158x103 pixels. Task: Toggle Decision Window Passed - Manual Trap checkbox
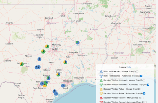pos(143,98)
